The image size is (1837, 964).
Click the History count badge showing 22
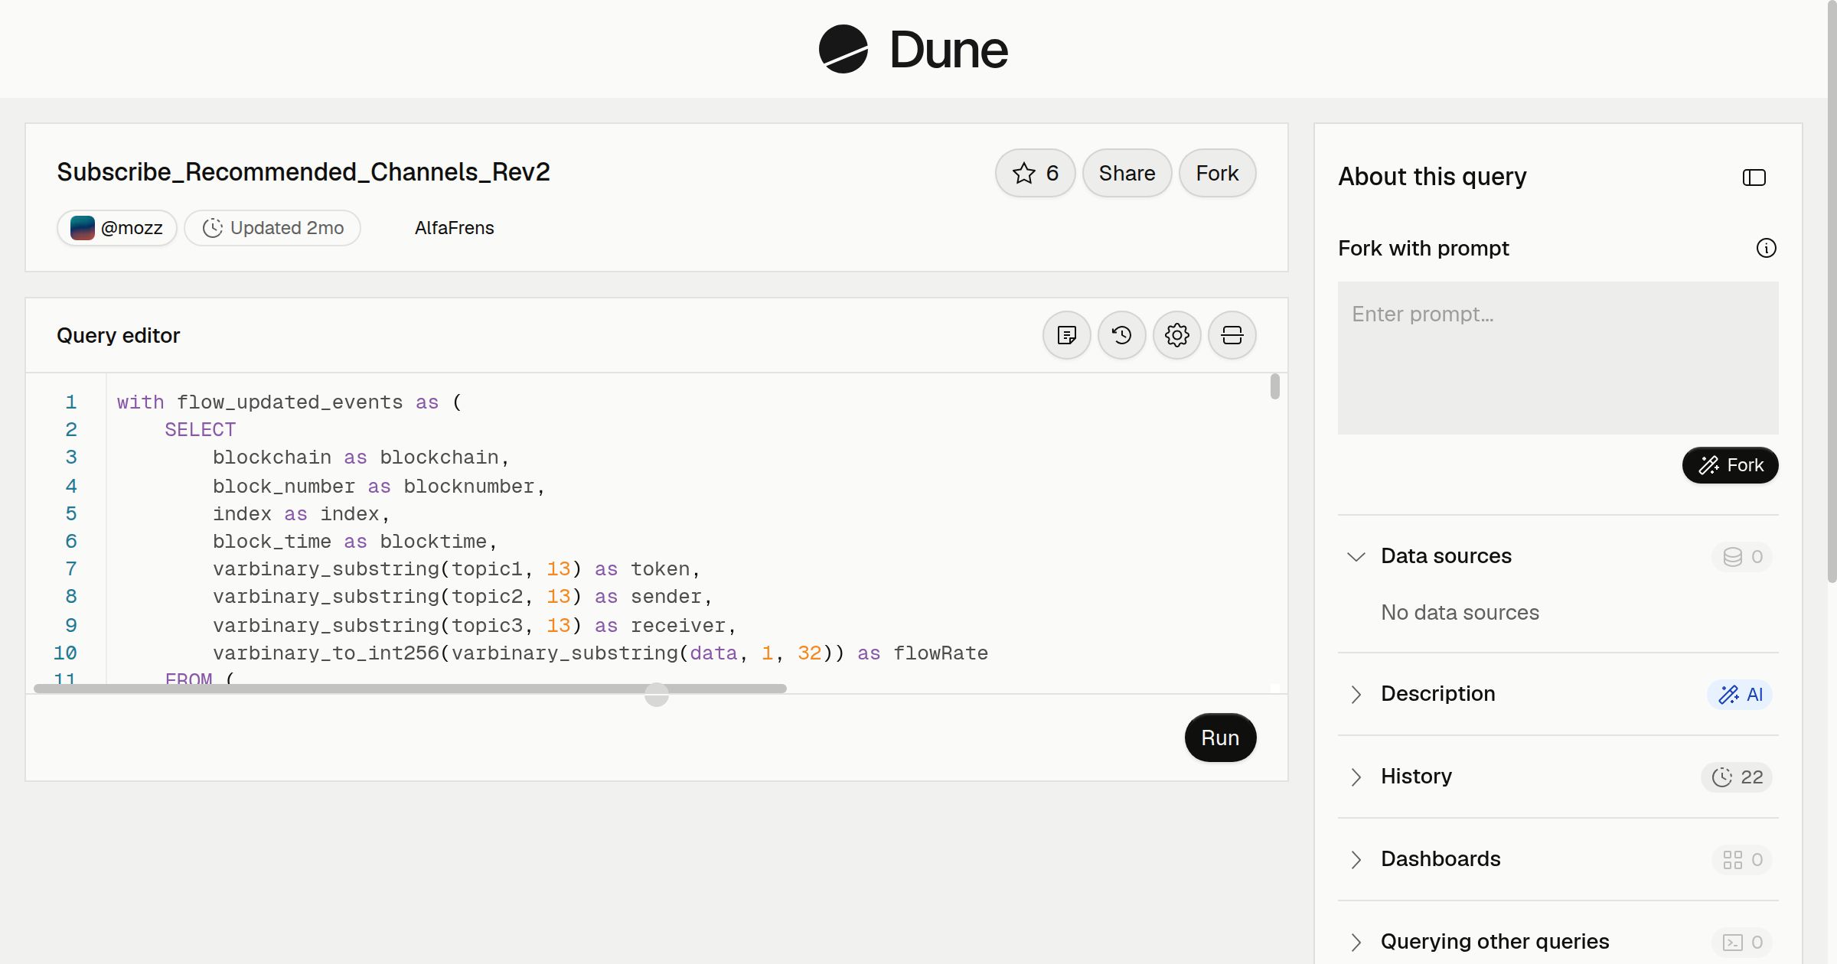[x=1736, y=777]
